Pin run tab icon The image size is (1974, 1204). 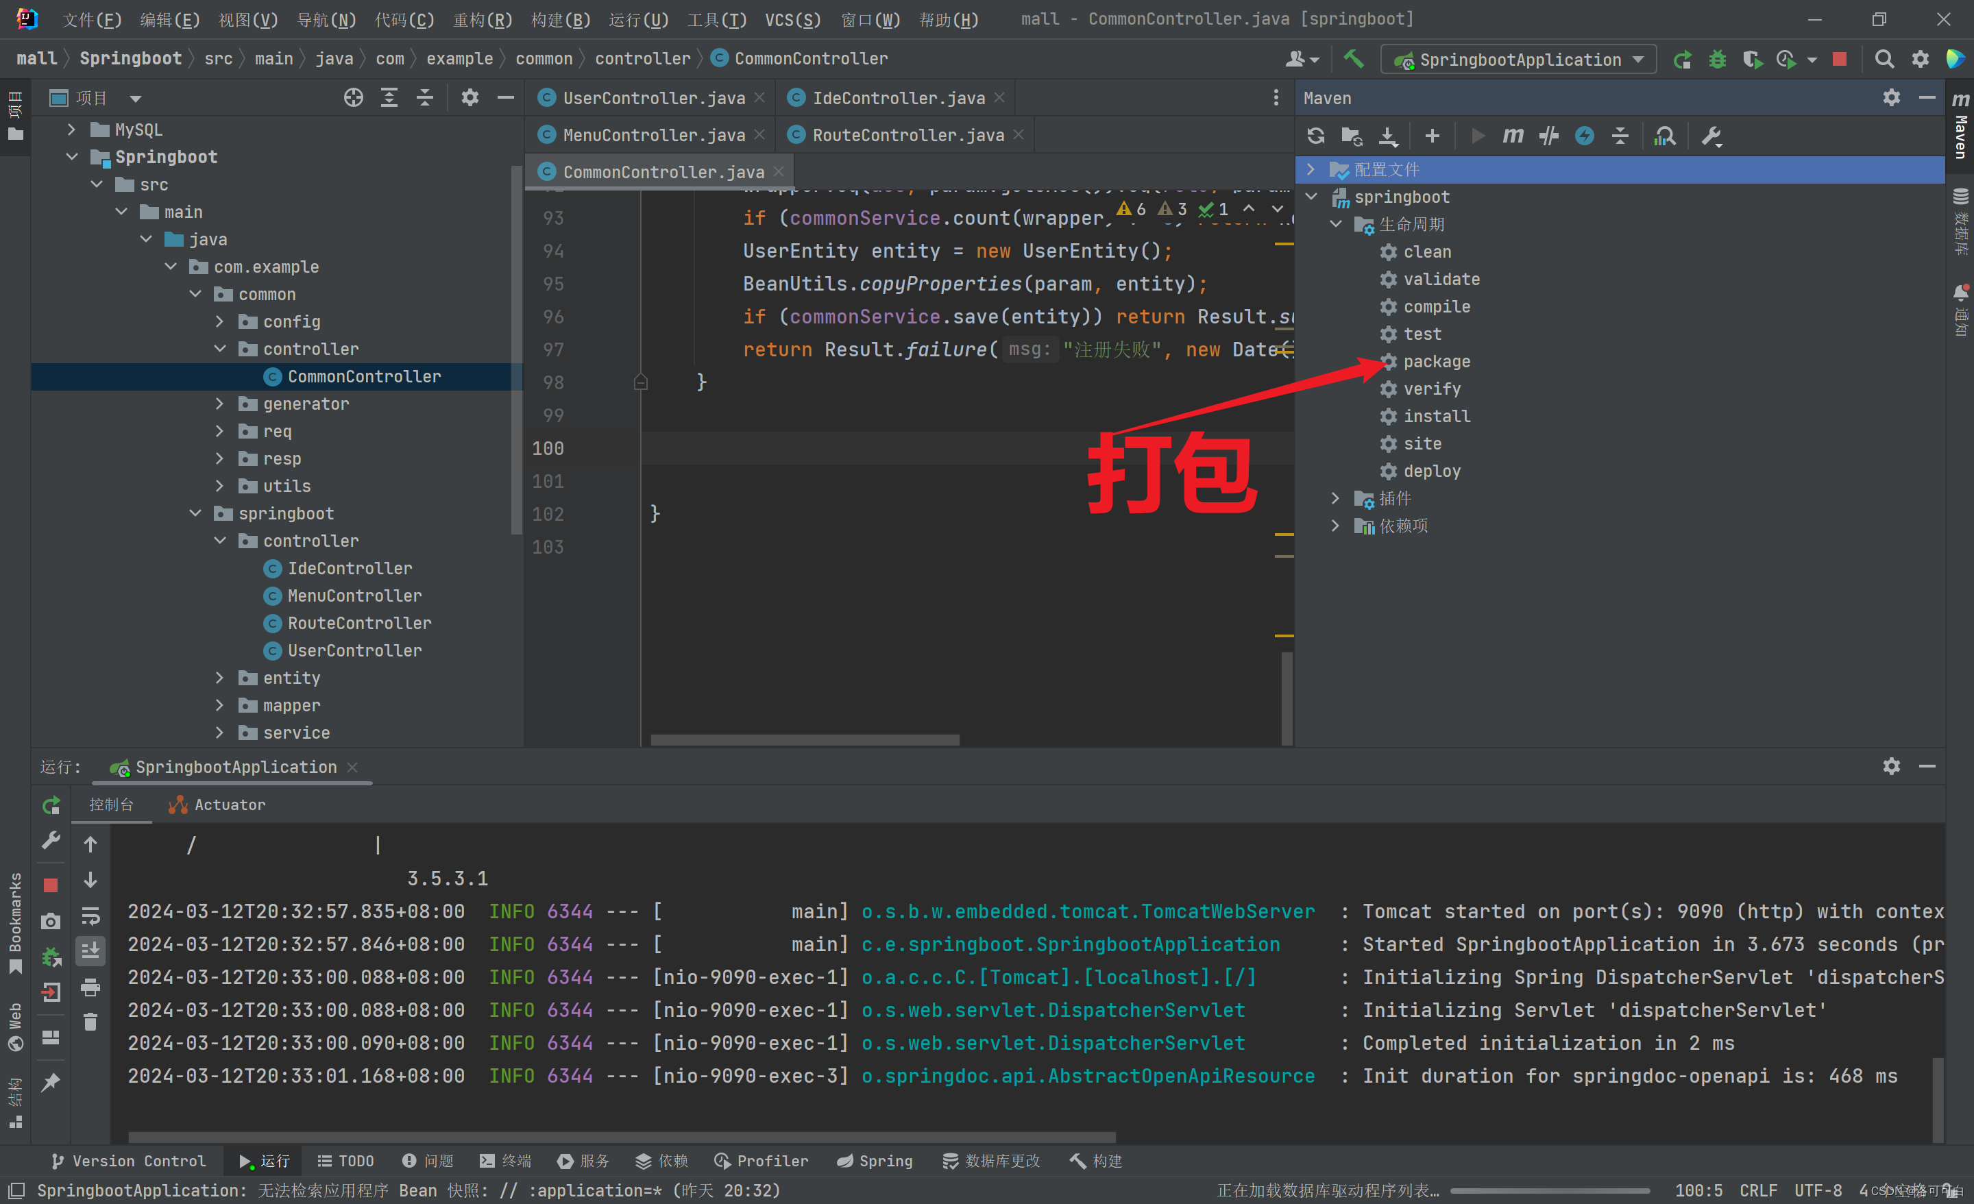coord(51,1082)
